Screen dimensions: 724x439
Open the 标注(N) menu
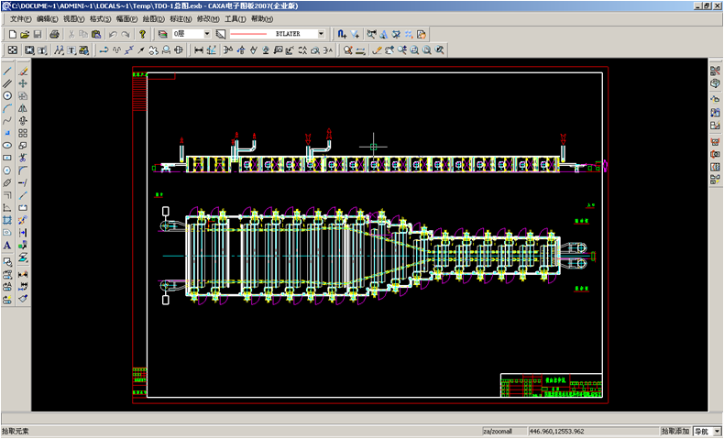(x=181, y=19)
